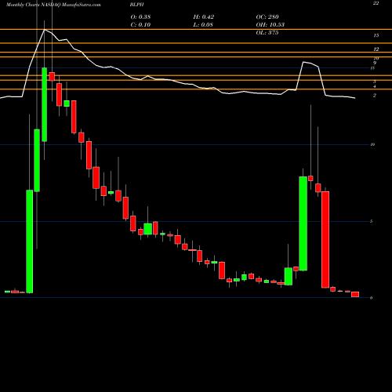Image resolution: width=392 pixels, height=392 pixels.
Task: Click the '0' baseline axis label
Action: click(372, 298)
